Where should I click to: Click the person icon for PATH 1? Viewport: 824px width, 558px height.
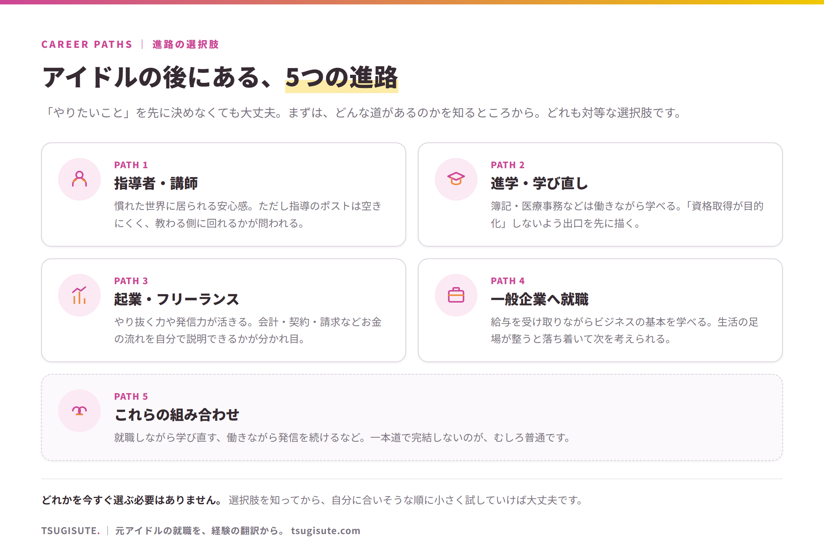(79, 179)
